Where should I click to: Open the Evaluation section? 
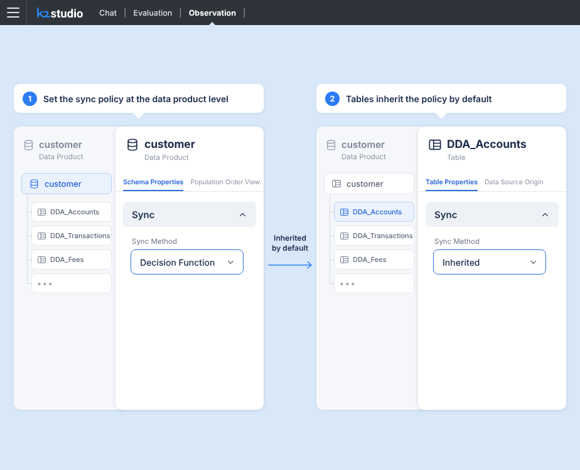(153, 13)
